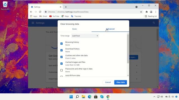Viewport: 179px width, 100px height.
Task: Open the Windows Start menu
Action: coord(71,97)
